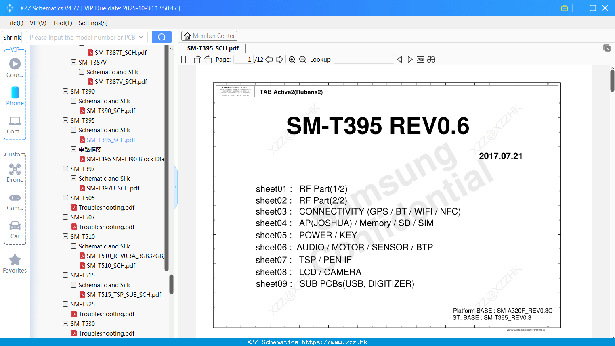
Task: Open the Game console category
Action: (15, 202)
